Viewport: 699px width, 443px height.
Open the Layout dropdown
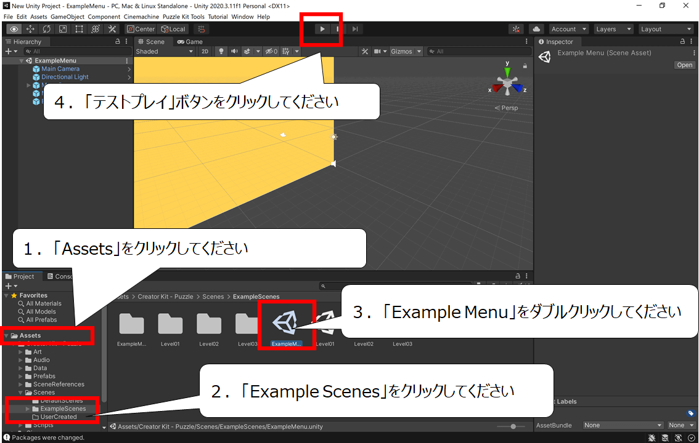pyautogui.click(x=666, y=29)
